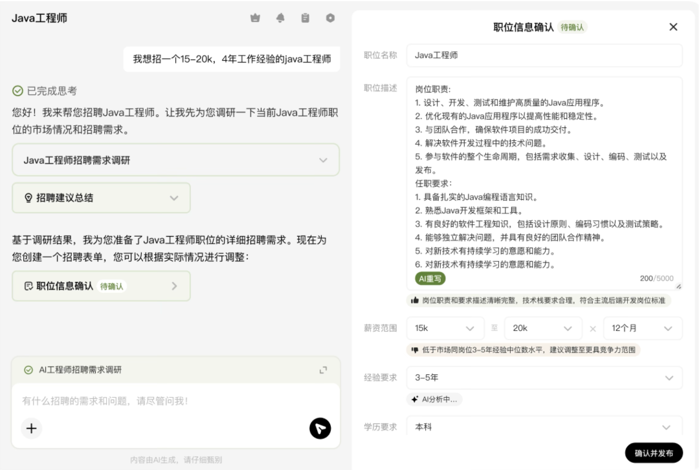The width and height of the screenshot is (699, 470).
Task: Click the check icon beside AI工程师招聘需求调研
Action: pos(28,370)
